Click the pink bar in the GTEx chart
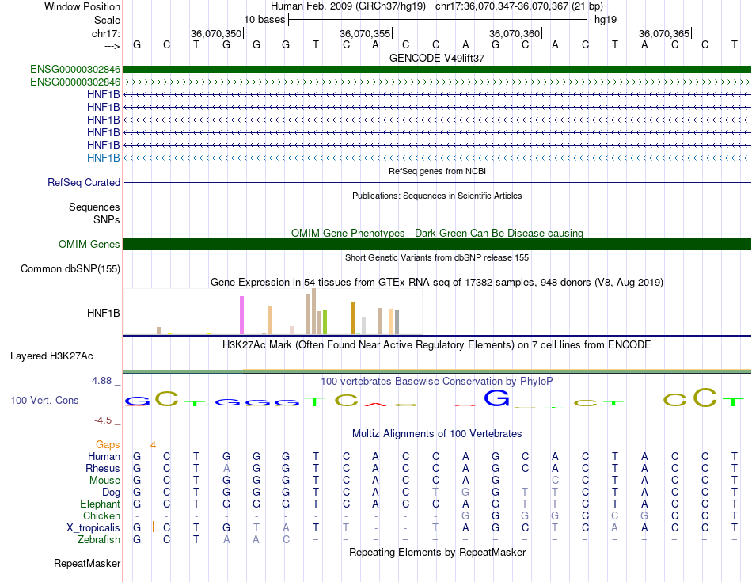The height and width of the screenshot is (582, 752). pos(241,315)
